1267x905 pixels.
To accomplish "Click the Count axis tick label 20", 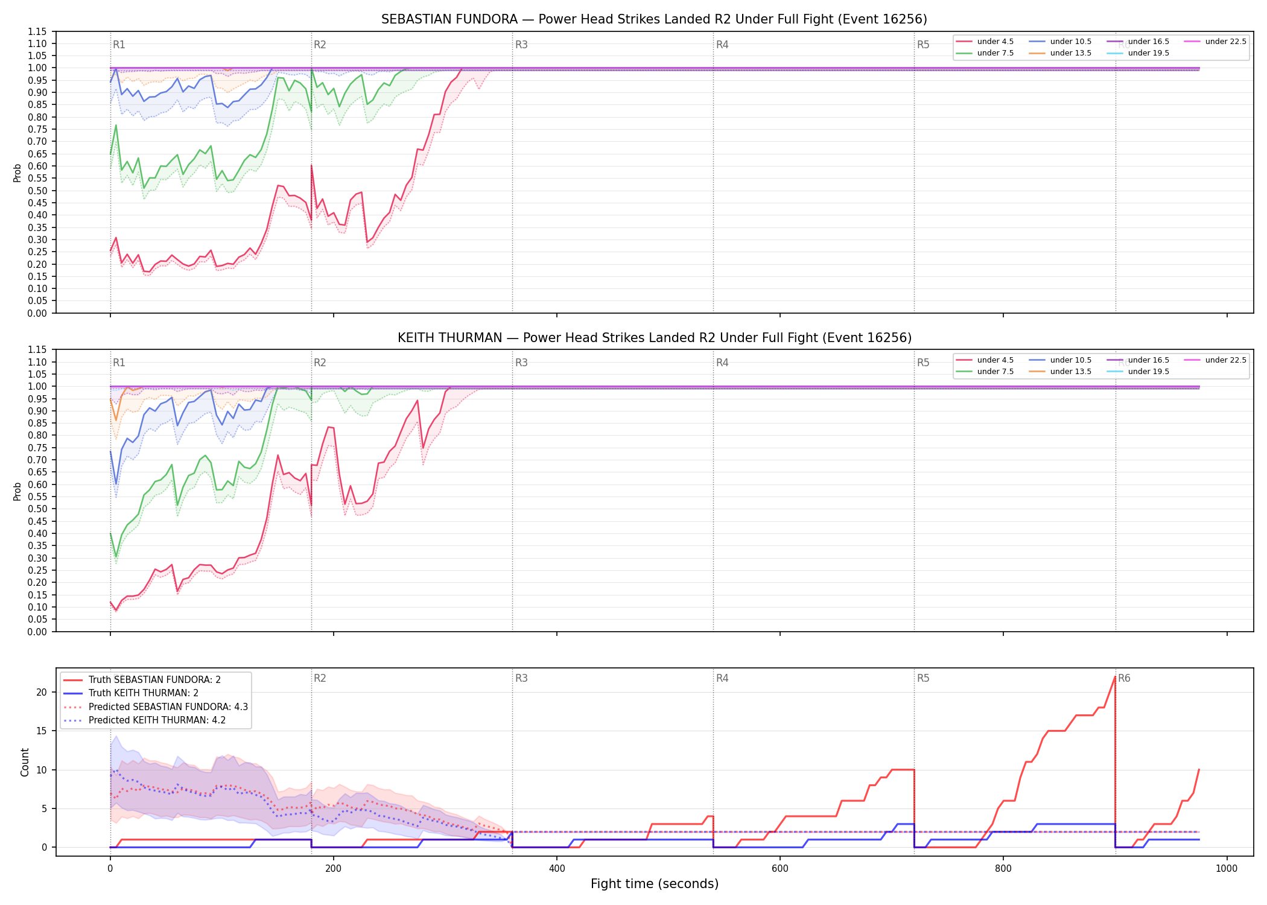I will (42, 692).
